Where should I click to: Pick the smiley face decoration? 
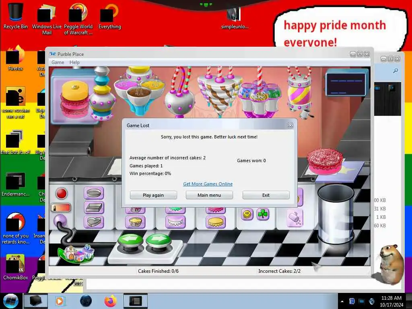click(247, 214)
